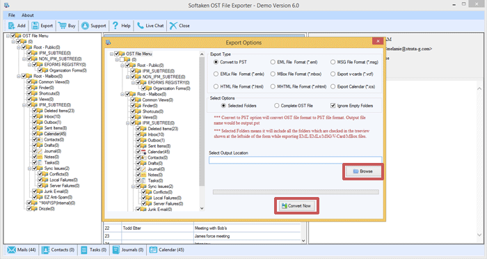
Task: Click 'James force meeting' row text
Action: coord(212,236)
